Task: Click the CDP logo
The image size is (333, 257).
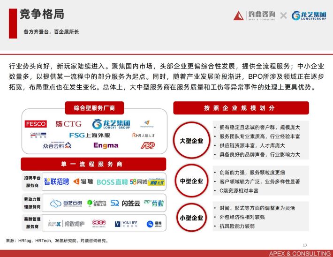Action: click(99, 223)
